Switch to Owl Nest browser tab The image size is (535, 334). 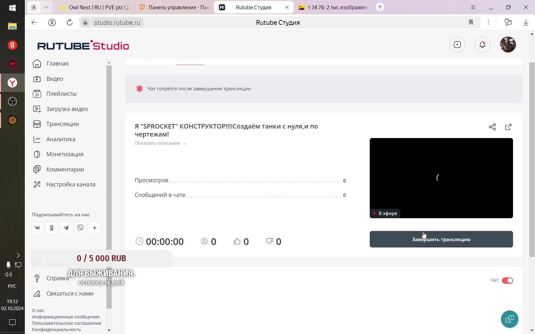pos(95,7)
